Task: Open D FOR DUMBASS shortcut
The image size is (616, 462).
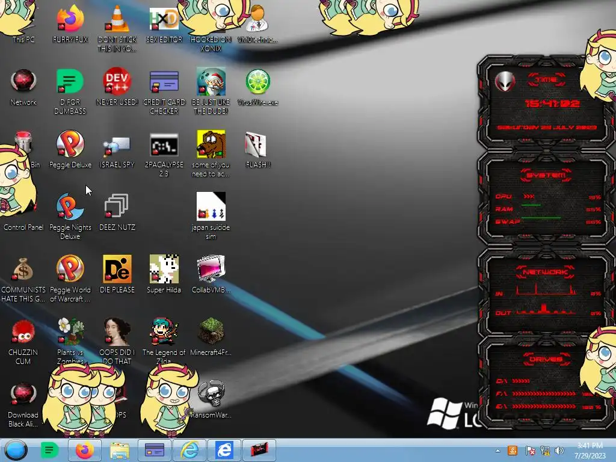Action: (70, 91)
